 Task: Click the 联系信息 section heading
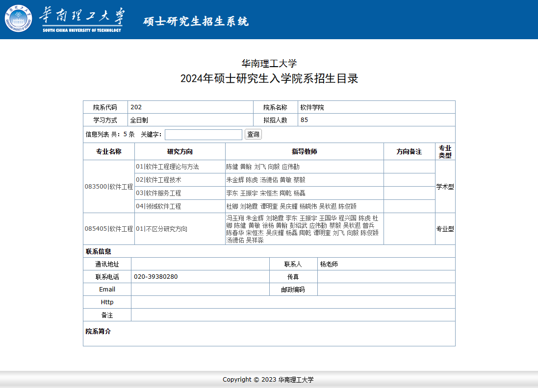coord(99,251)
